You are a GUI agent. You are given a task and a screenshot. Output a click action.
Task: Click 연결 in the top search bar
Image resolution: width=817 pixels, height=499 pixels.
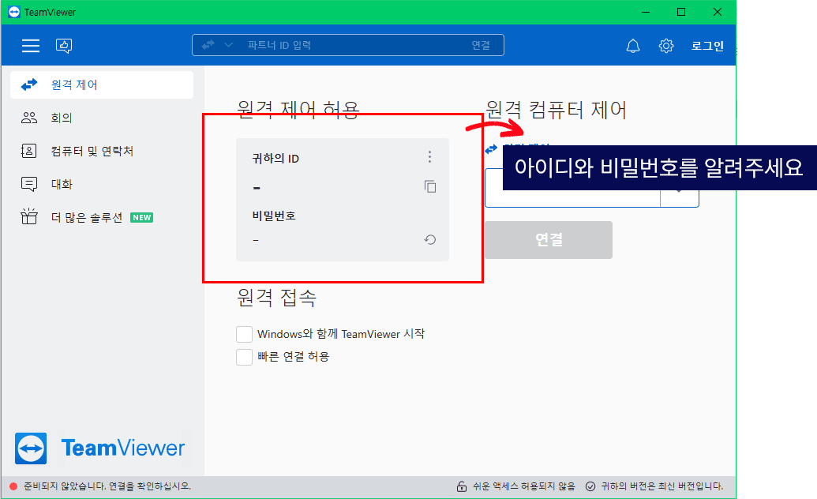pos(481,45)
